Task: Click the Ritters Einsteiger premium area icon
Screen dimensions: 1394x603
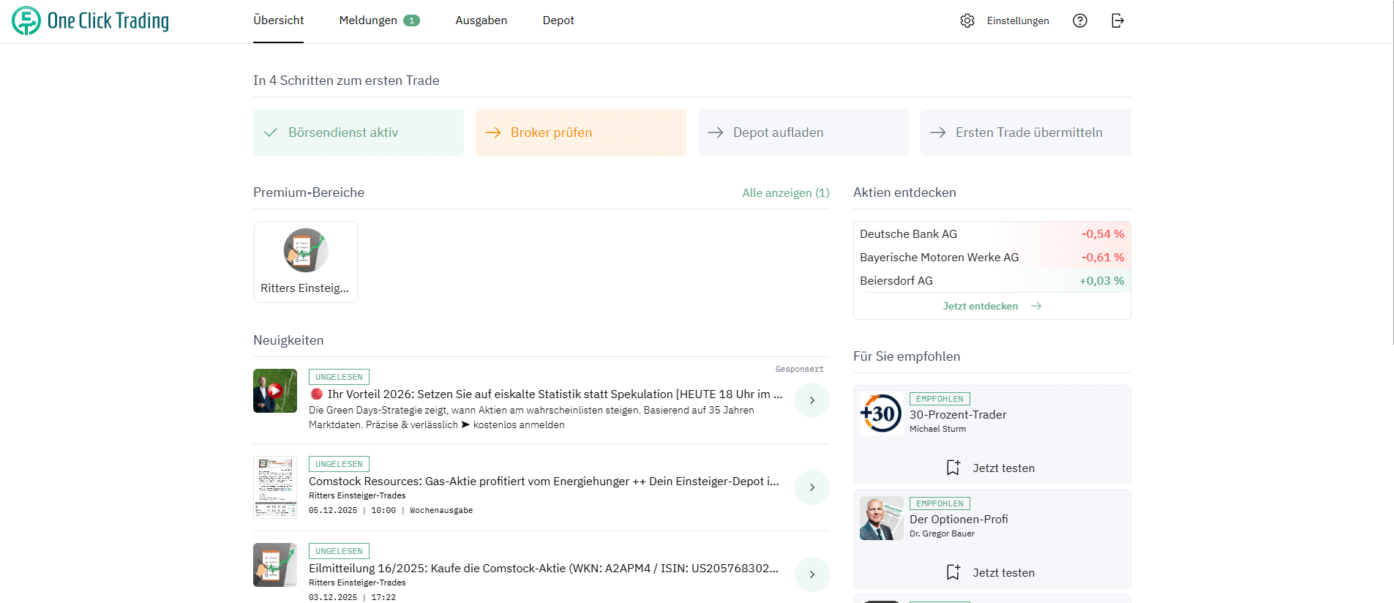Action: [306, 250]
